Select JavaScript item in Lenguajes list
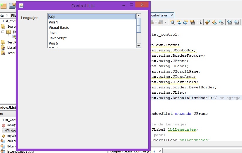 pos(57,38)
